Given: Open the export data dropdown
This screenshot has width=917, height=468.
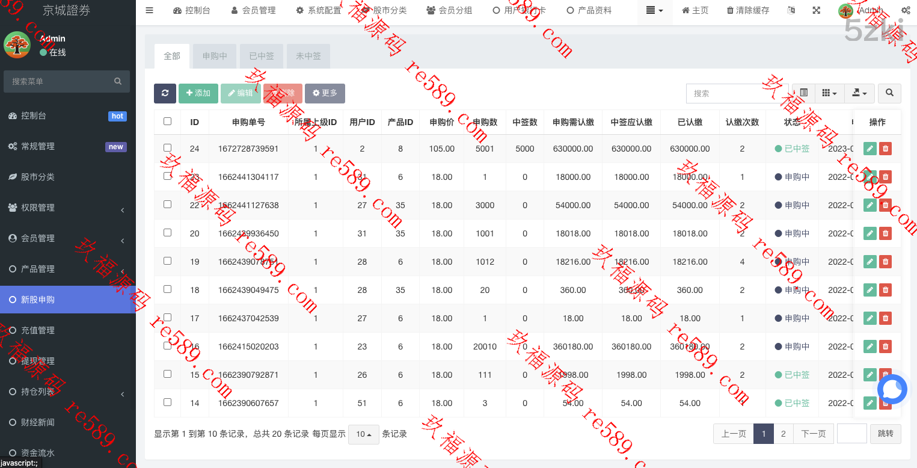Looking at the screenshot, I should 859,93.
